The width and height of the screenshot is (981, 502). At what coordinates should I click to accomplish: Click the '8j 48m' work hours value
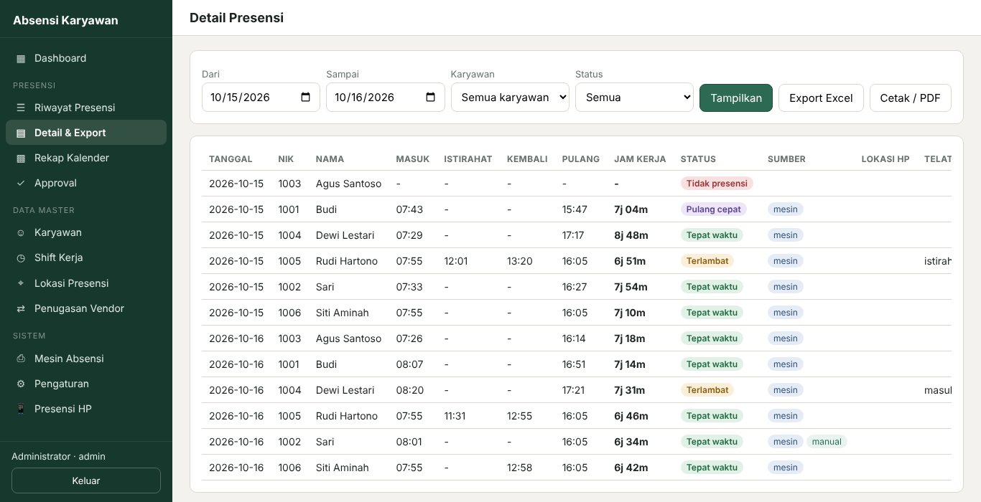tap(631, 235)
